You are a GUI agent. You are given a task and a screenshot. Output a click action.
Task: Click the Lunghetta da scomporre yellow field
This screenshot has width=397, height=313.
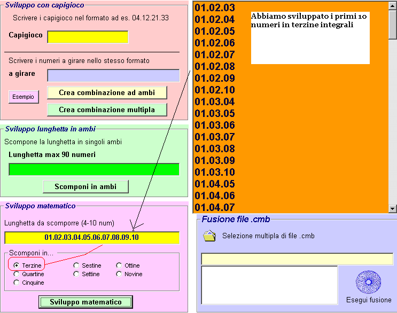click(92, 238)
